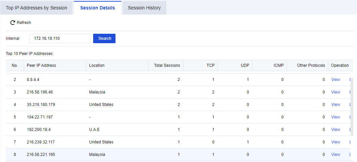Viewport: 357px width, 162px height.
Task: Click the Peer IP Address column header
Action: pyautogui.click(x=41, y=65)
